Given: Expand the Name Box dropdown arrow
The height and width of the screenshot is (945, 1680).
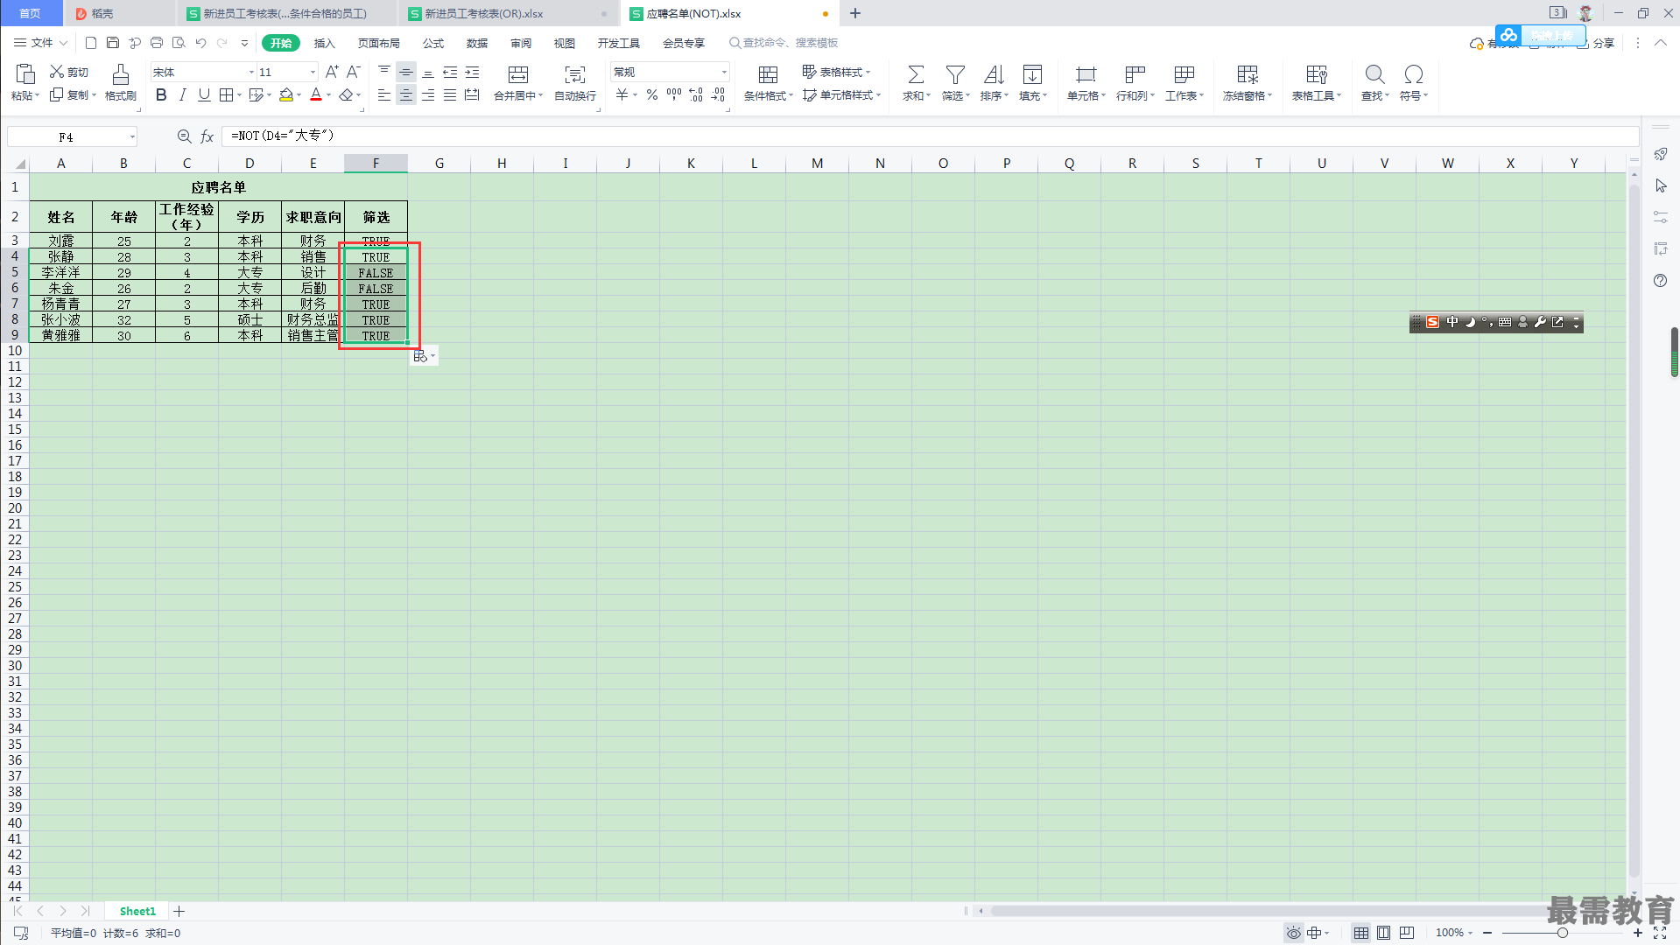Looking at the screenshot, I should (x=132, y=137).
